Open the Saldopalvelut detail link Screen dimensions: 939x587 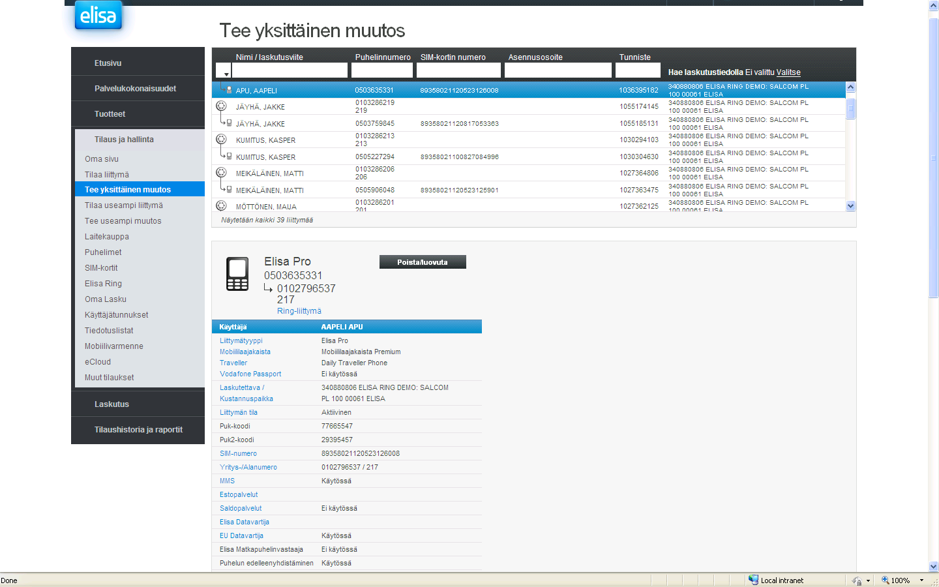click(240, 508)
